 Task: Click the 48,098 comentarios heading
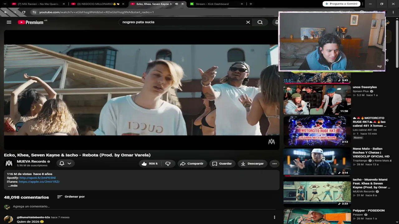26,197
